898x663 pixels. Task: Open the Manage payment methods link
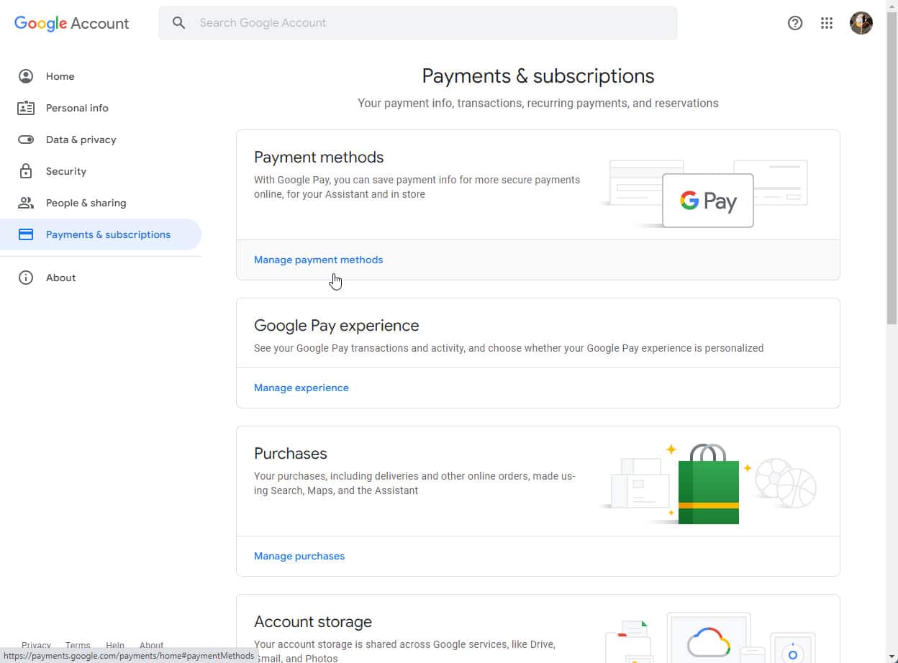tap(318, 260)
